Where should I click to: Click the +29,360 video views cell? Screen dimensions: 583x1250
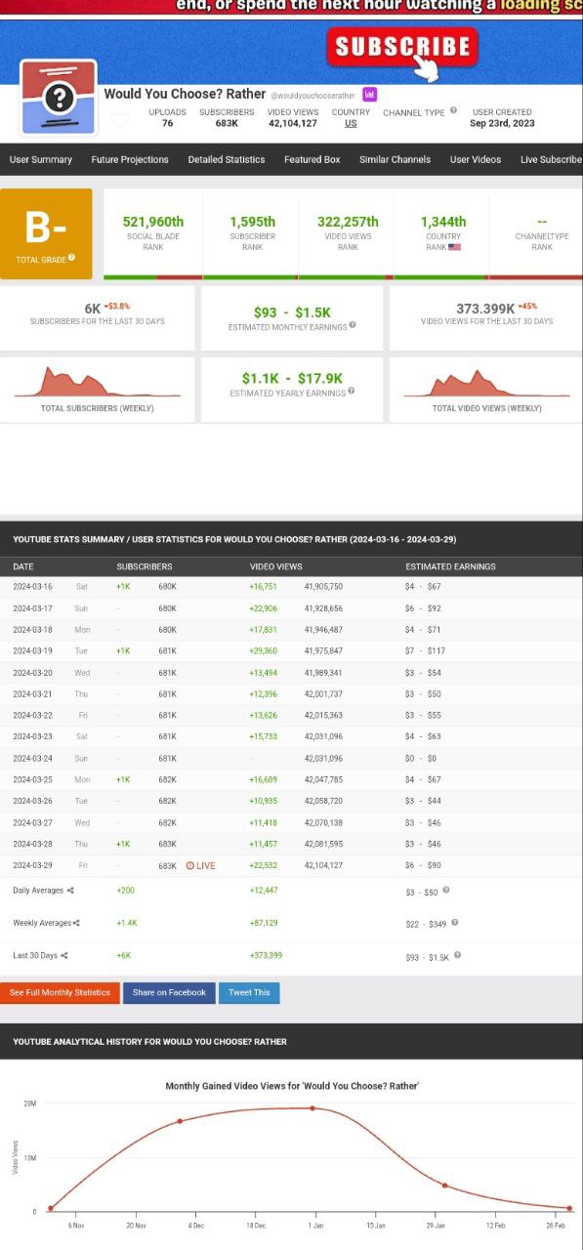click(264, 651)
